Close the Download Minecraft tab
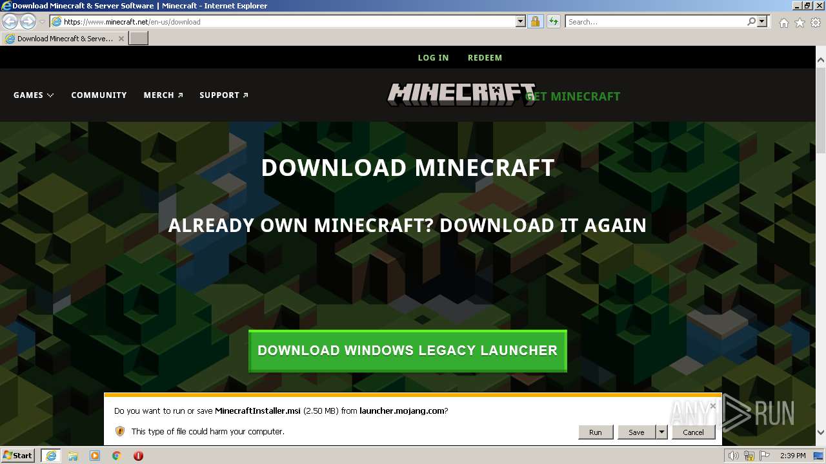 click(121, 39)
